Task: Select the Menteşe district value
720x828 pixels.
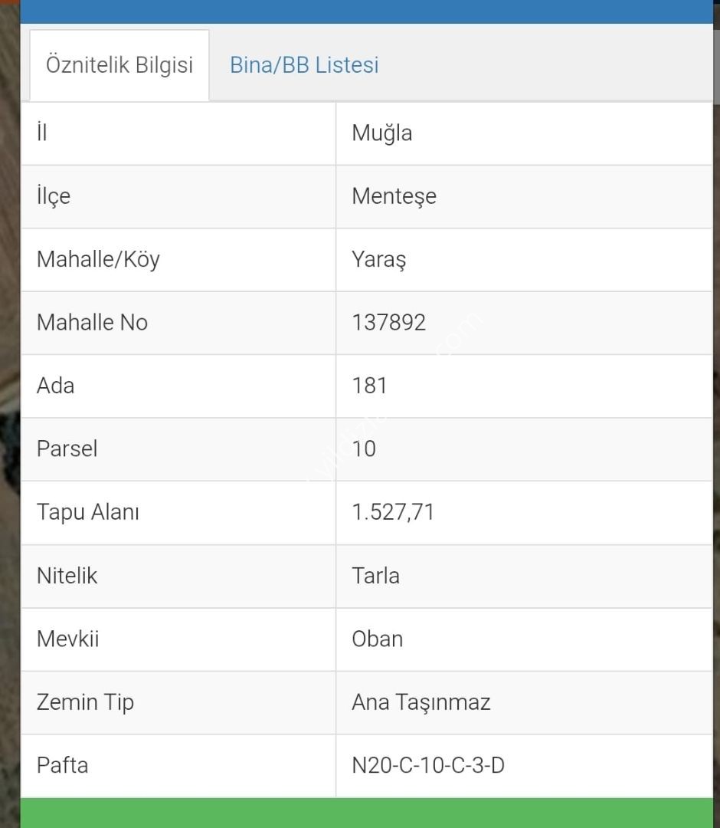Action: 394,196
